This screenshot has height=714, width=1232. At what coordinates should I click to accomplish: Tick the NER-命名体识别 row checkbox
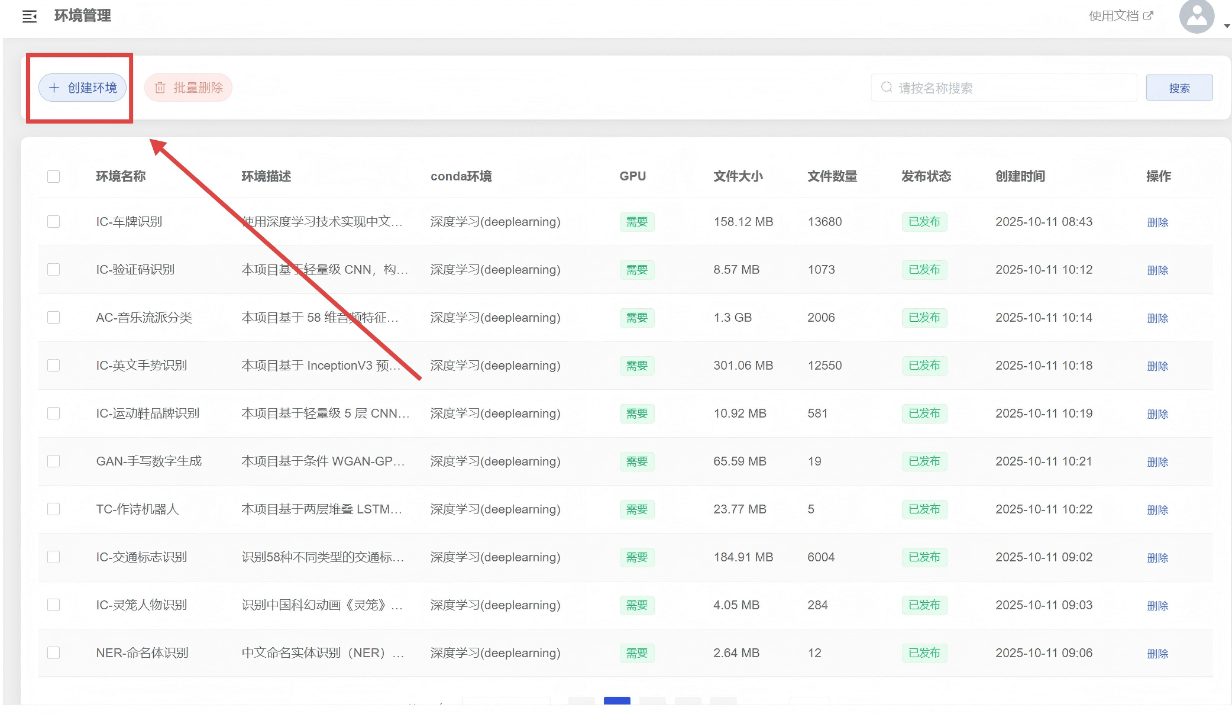click(54, 653)
